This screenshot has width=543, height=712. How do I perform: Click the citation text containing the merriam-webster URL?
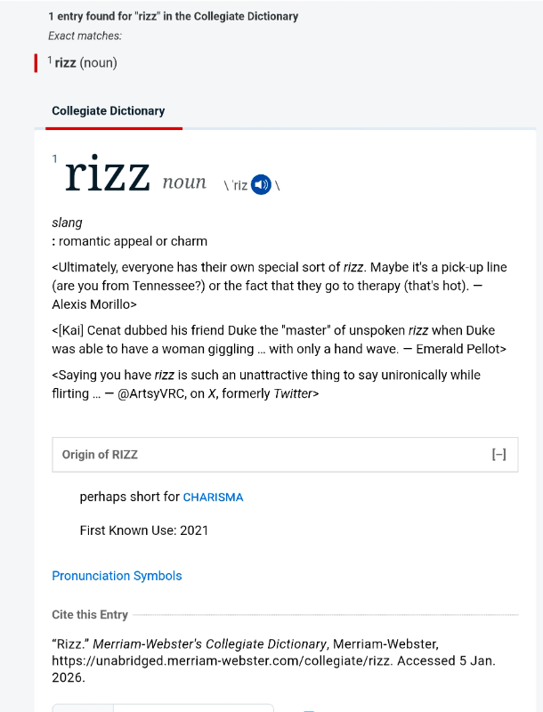273,659
